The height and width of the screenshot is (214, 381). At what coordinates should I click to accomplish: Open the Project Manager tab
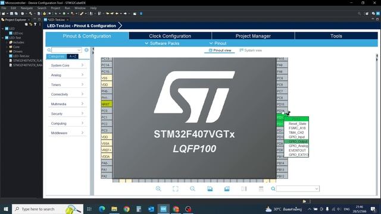point(253,36)
